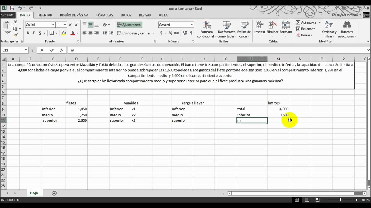Toggle Ajustar texto wrap text

coord(129,25)
